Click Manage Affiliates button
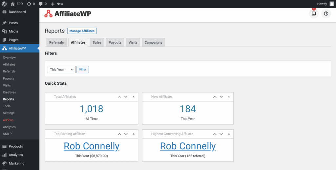 click(x=82, y=31)
